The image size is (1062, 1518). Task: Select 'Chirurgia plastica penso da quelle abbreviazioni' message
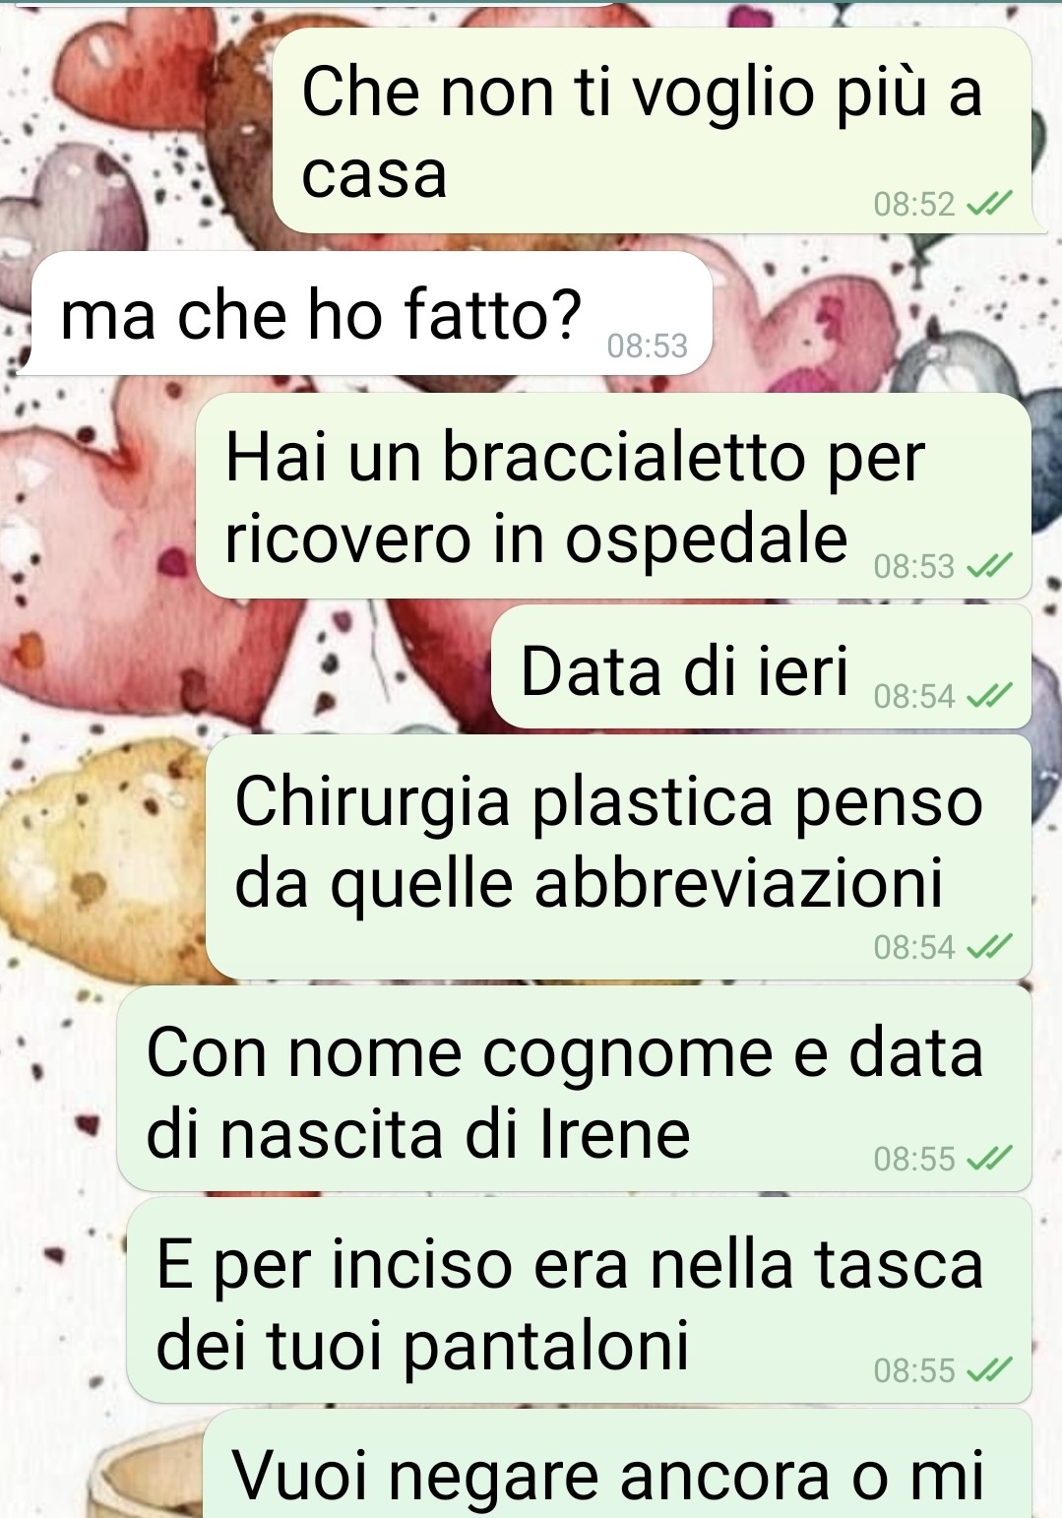point(618,856)
